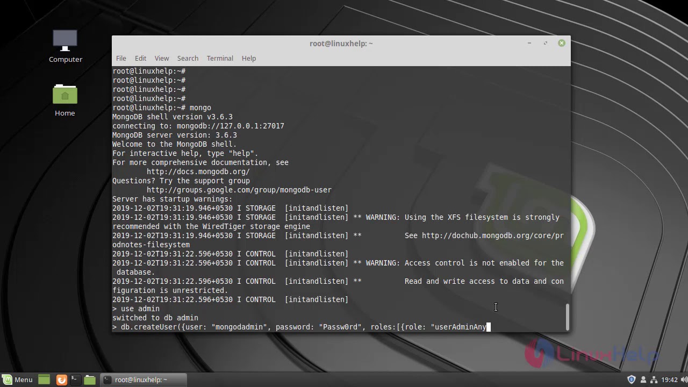The width and height of the screenshot is (688, 387).
Task: Click the terminal vertical scrollbar thumb
Action: (x=567, y=317)
